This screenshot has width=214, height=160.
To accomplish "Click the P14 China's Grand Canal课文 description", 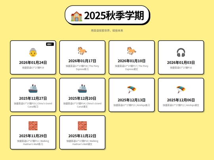I will pyautogui.click(x=82, y=105).
